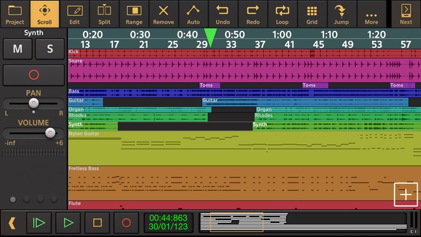This screenshot has height=237, width=421.
Task: Mute the Synth track
Action: click(18, 49)
